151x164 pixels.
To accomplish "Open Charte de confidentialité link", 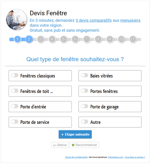I will coord(76,157).
